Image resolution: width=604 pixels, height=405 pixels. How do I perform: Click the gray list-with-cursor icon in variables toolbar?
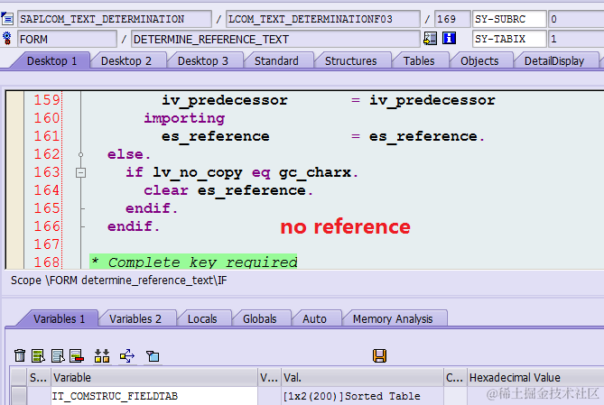click(x=58, y=355)
